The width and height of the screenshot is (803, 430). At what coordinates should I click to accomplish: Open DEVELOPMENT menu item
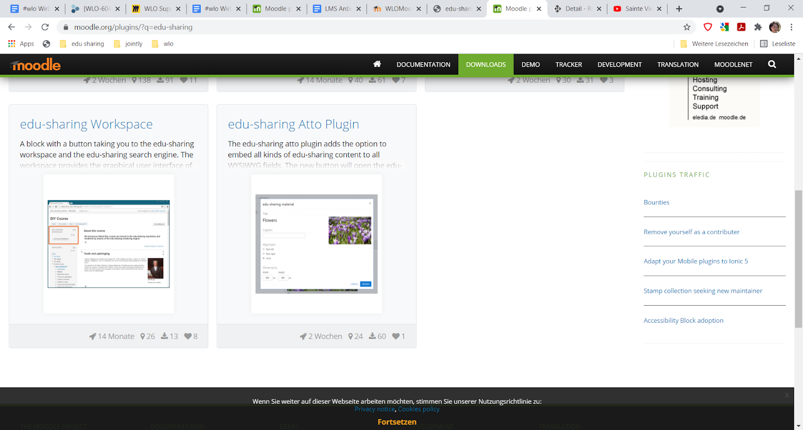coord(619,65)
